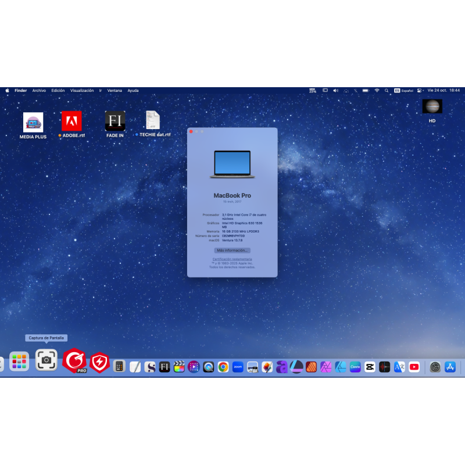Close the MacBook Pro about window
Viewport: 465px width, 465px height.
coord(191,131)
